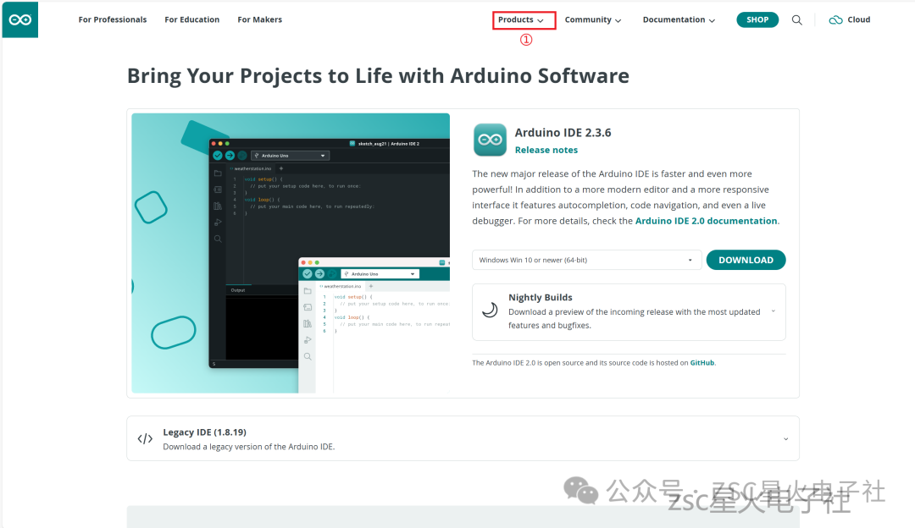Open the Documentation menu
This screenshot has width=915, height=528.
click(x=679, y=19)
